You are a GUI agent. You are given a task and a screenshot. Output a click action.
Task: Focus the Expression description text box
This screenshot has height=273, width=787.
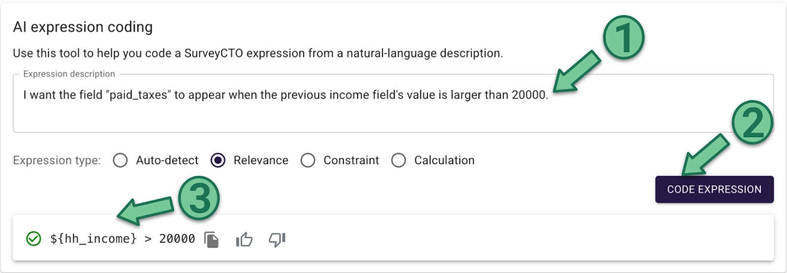[x=393, y=103]
